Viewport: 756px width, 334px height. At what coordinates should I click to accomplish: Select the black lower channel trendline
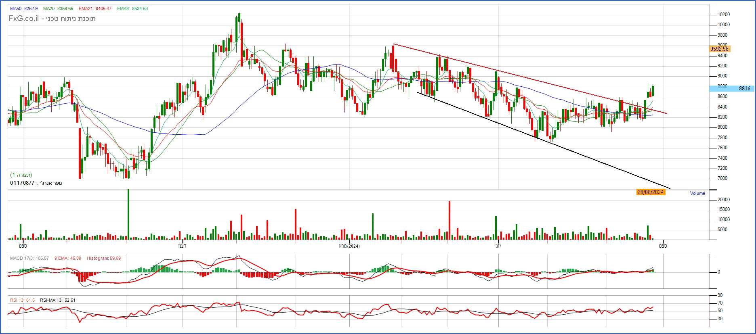(x=544, y=140)
